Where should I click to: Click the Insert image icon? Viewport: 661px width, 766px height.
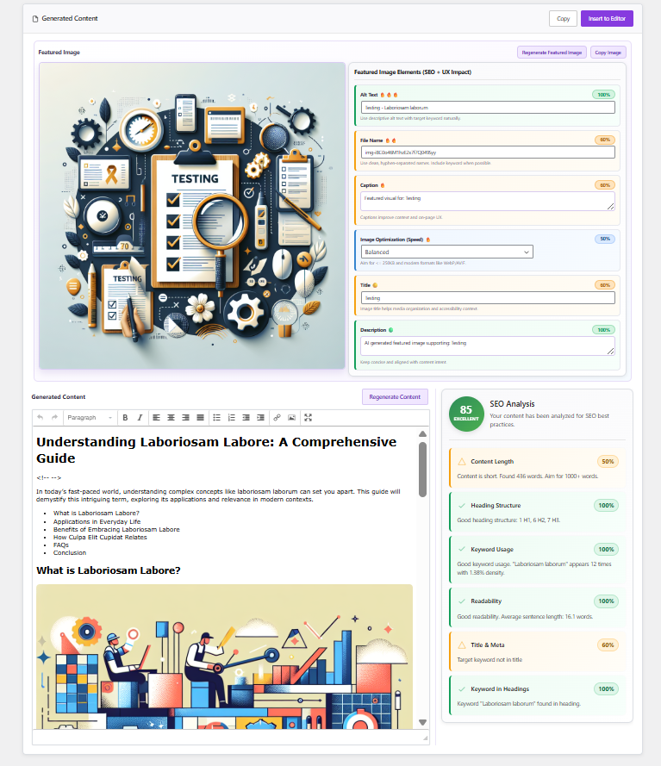click(x=291, y=418)
